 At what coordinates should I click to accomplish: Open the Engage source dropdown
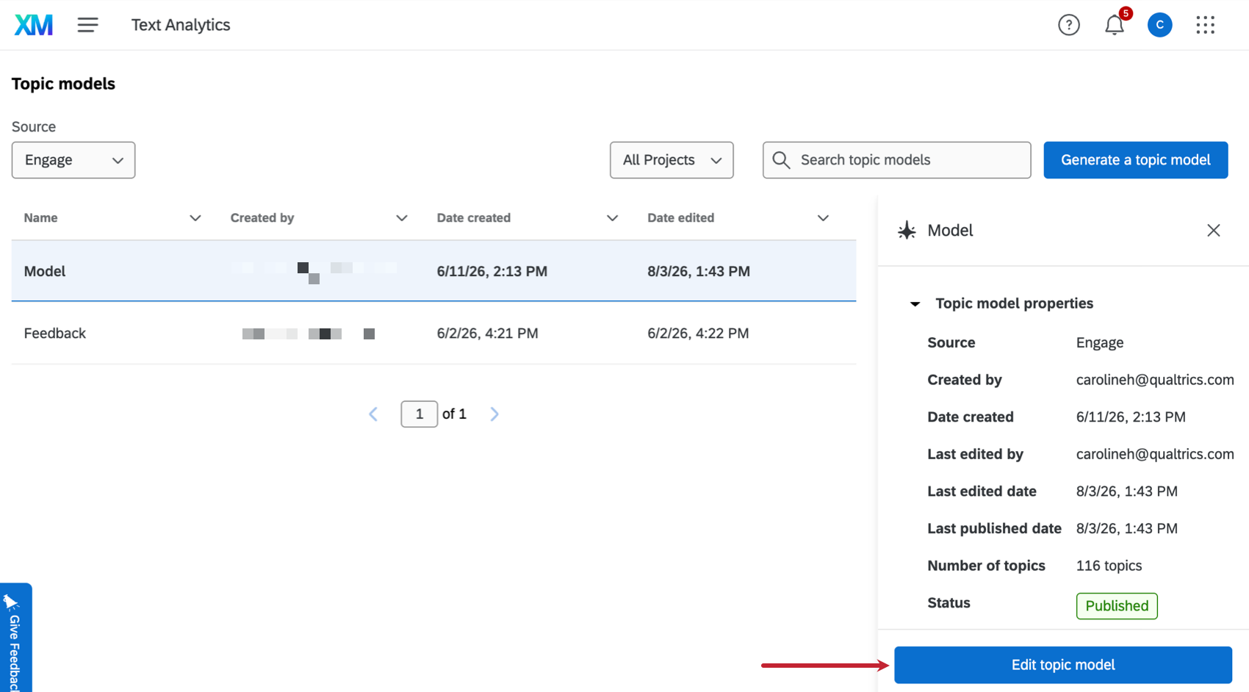[x=73, y=160]
